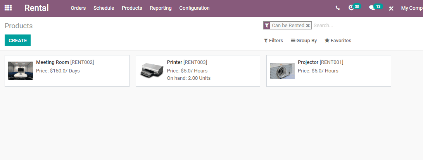Expand the Group By dropdown
This screenshot has width=423, height=160.
(304, 41)
